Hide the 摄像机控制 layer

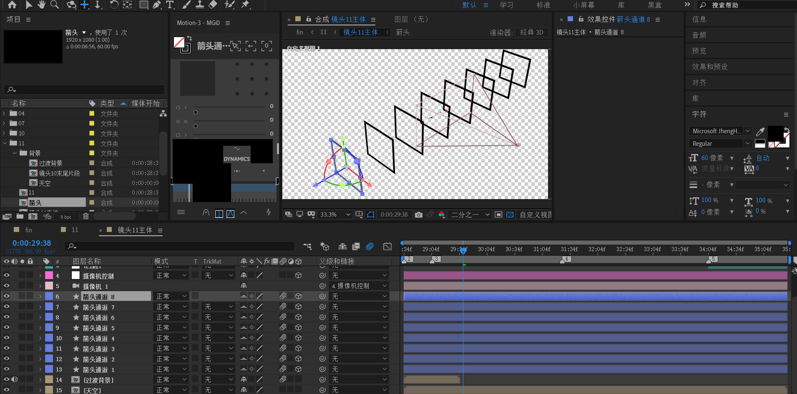7,275
